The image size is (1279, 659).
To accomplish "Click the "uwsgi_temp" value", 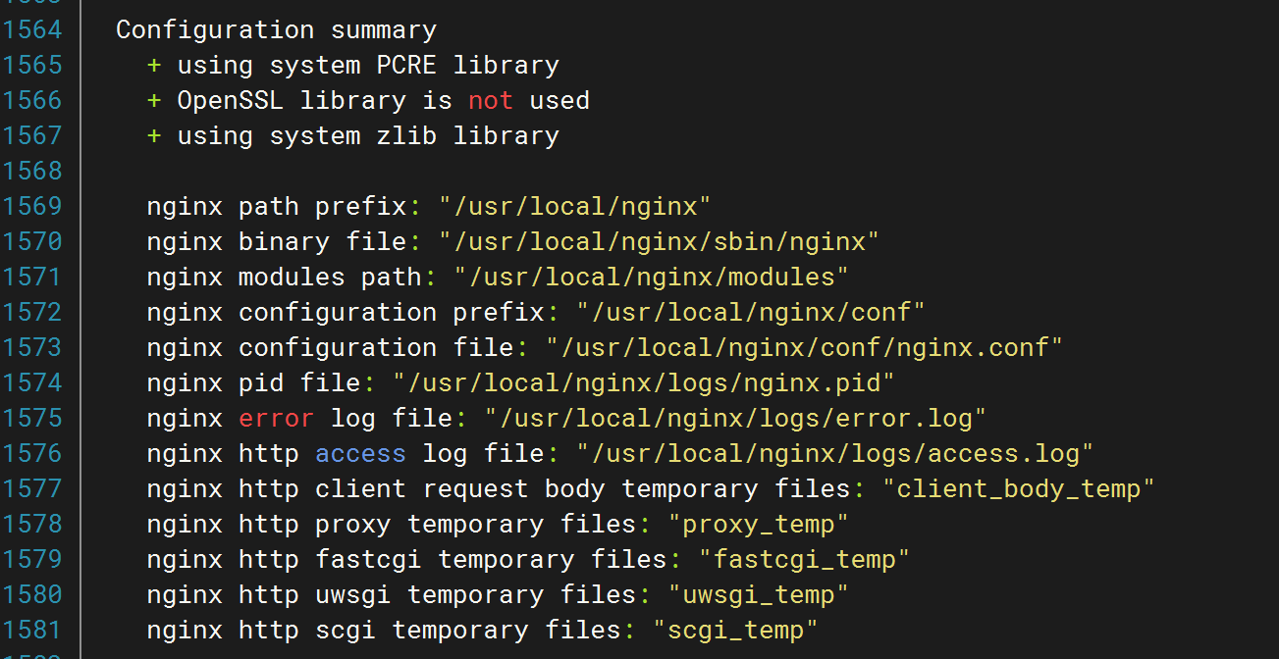I will 758,595.
